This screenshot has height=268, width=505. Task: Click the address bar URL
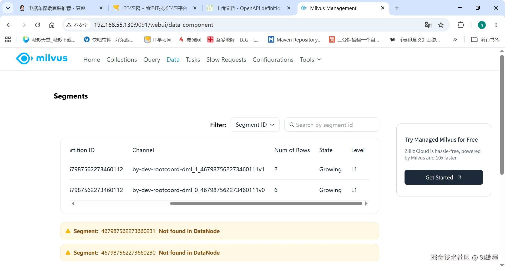tap(154, 25)
